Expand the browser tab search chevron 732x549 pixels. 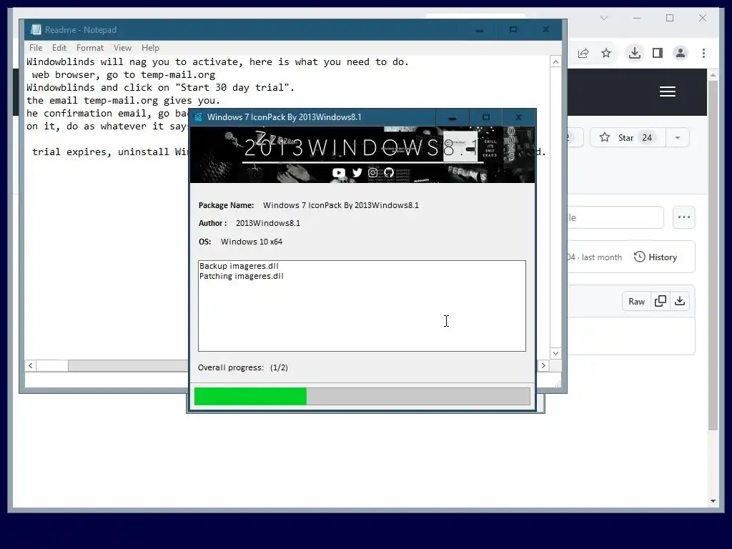coord(603,18)
